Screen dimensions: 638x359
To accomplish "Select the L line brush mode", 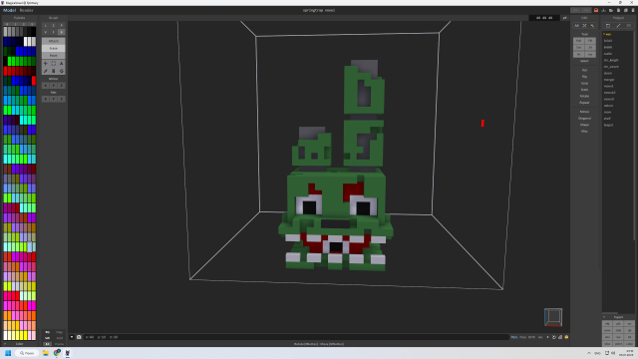I will pyautogui.click(x=45, y=25).
